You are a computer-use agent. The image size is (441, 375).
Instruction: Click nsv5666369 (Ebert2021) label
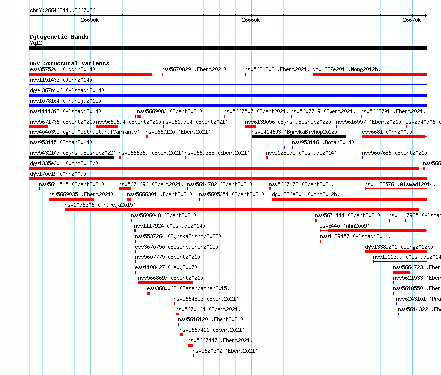(151, 153)
